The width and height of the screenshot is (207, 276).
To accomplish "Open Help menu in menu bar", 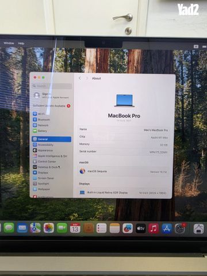I will coord(21,43).
